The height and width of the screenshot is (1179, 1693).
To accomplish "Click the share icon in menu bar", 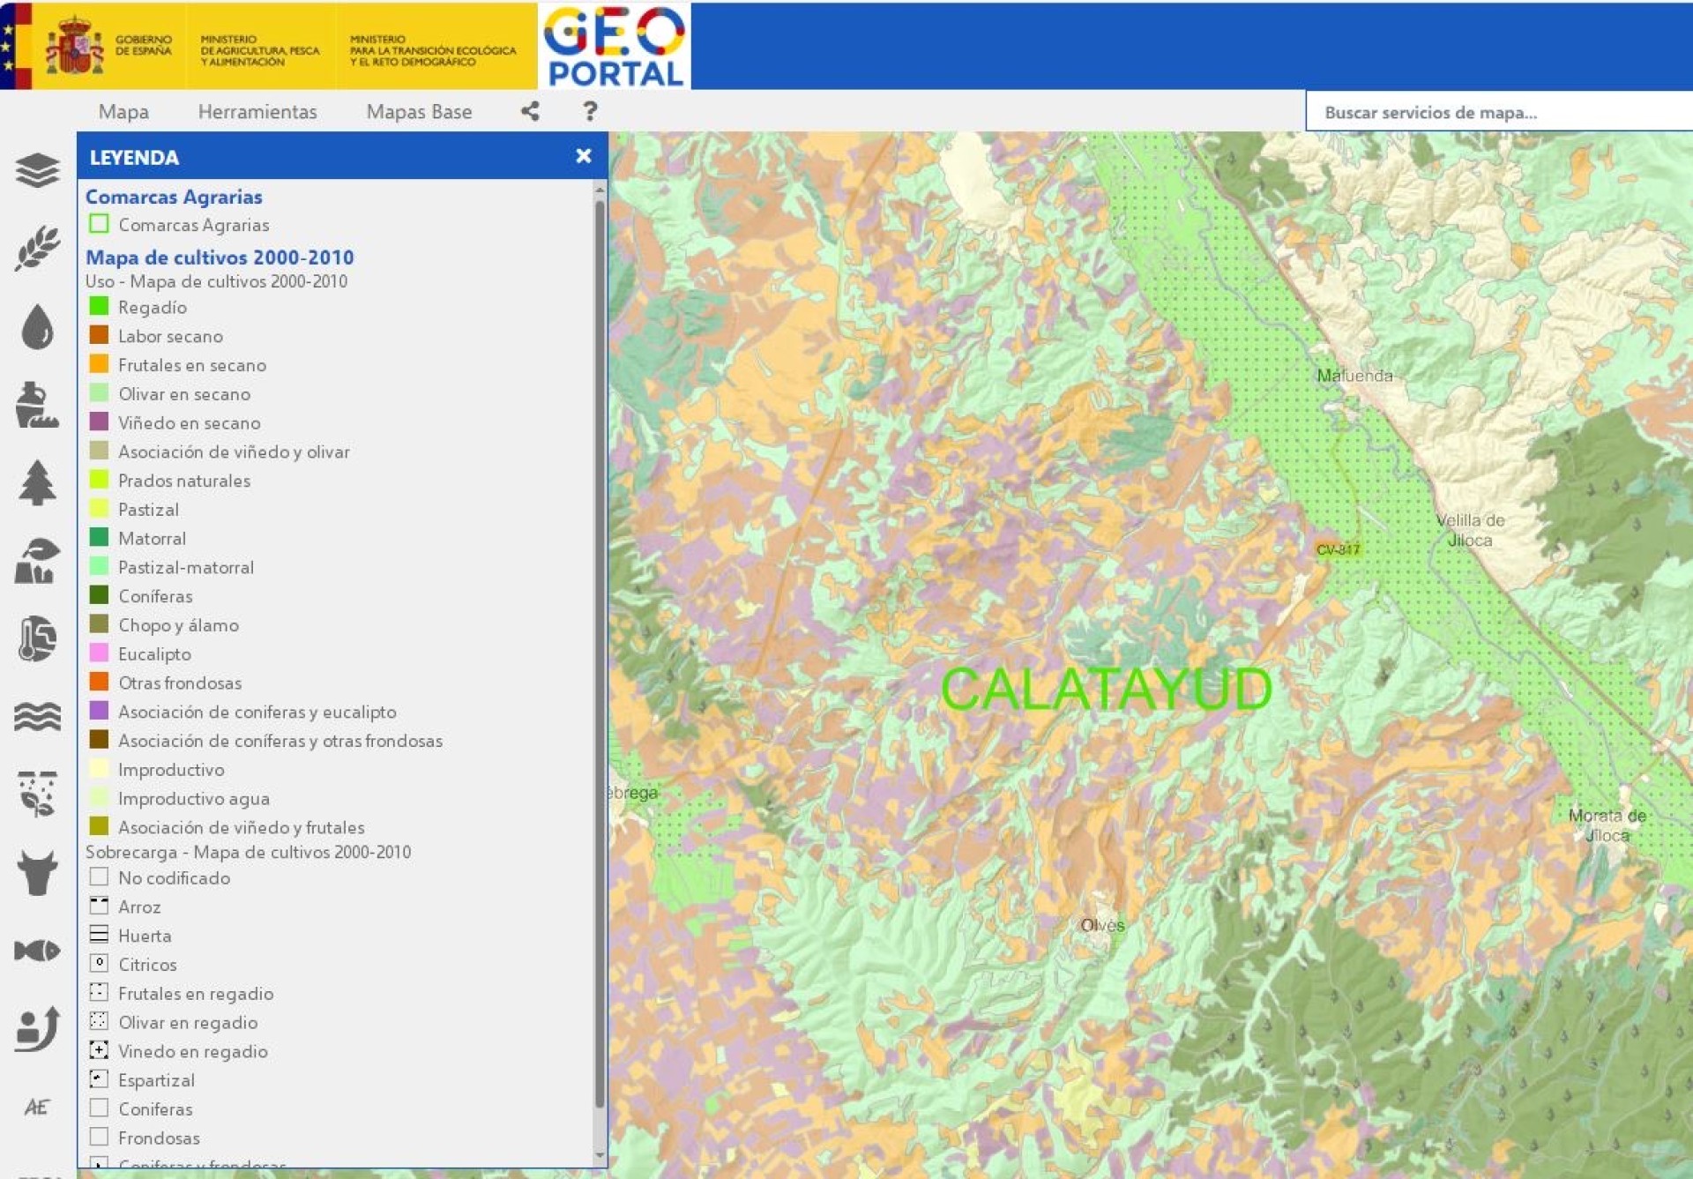I will coord(530,111).
